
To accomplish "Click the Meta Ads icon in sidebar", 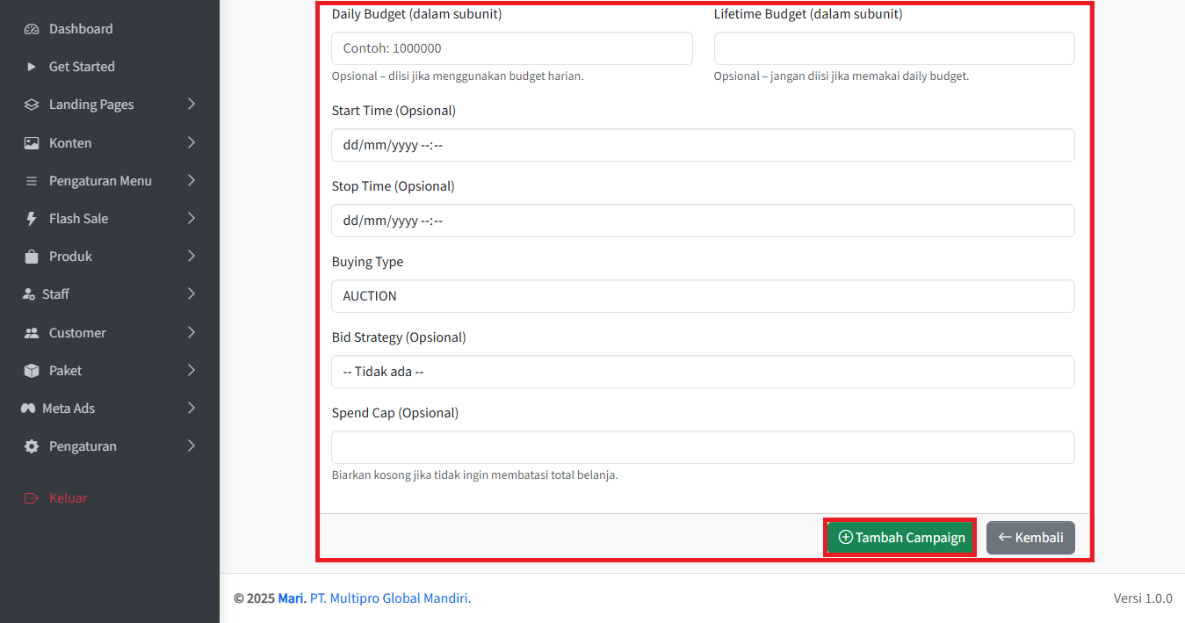I will [x=28, y=409].
